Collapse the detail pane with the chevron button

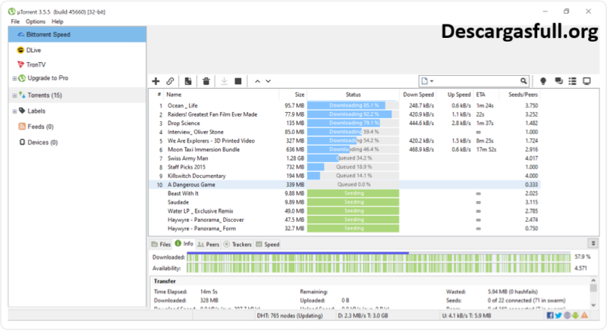593,244
